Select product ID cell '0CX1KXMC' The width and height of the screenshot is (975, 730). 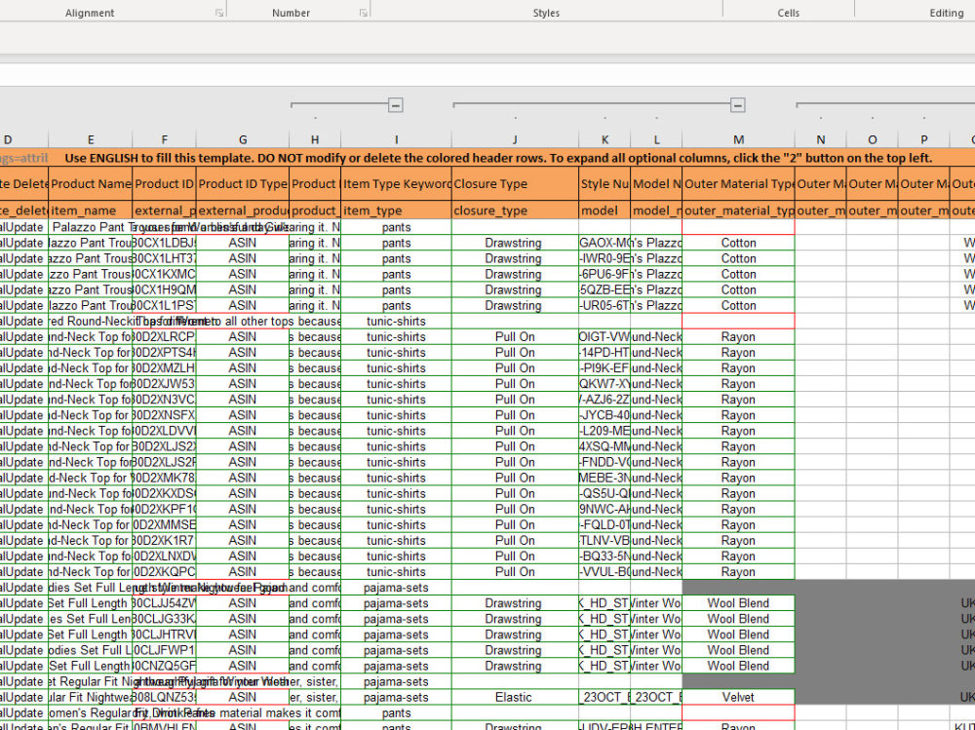164,274
